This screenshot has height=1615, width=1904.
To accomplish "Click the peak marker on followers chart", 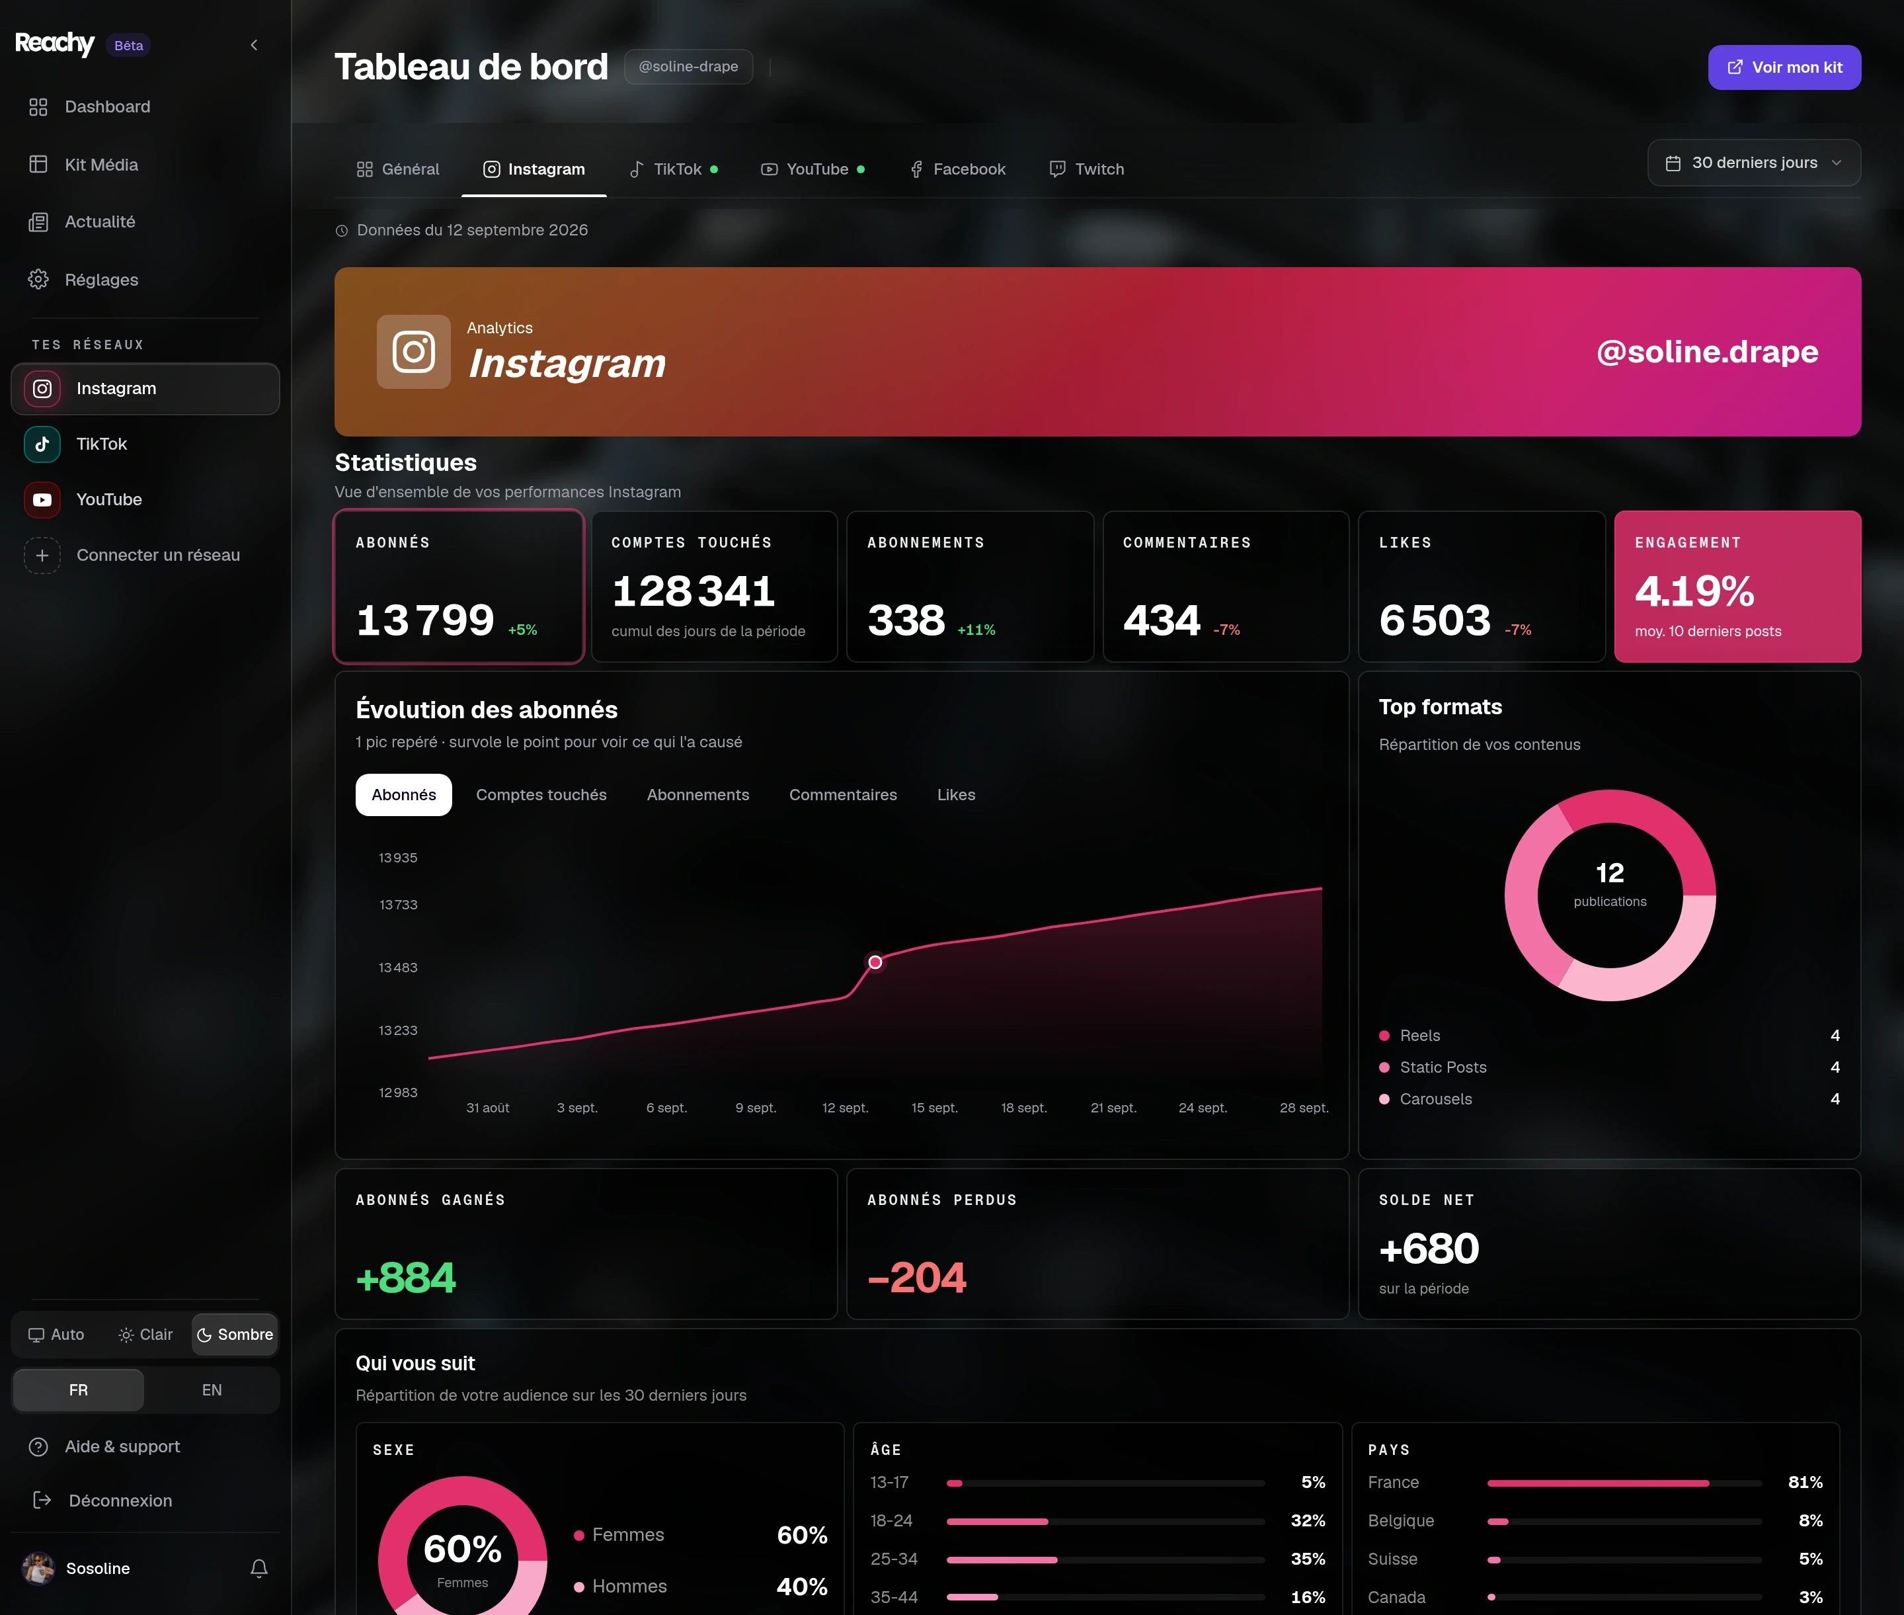I will 875,962.
